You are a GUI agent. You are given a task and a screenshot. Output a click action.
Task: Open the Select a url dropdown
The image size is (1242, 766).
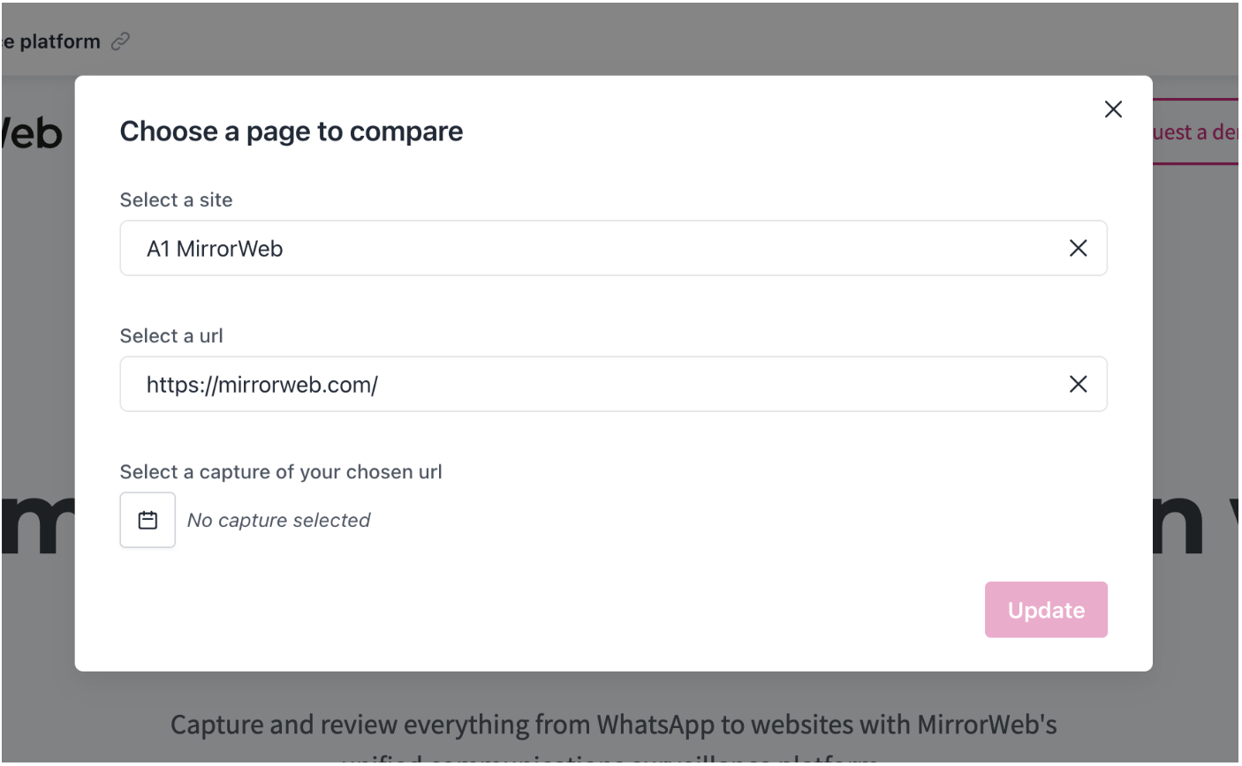click(613, 384)
